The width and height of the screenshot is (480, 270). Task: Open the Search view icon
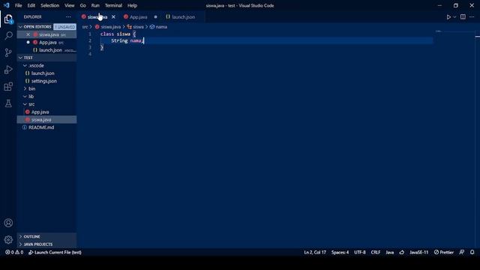click(x=8, y=36)
